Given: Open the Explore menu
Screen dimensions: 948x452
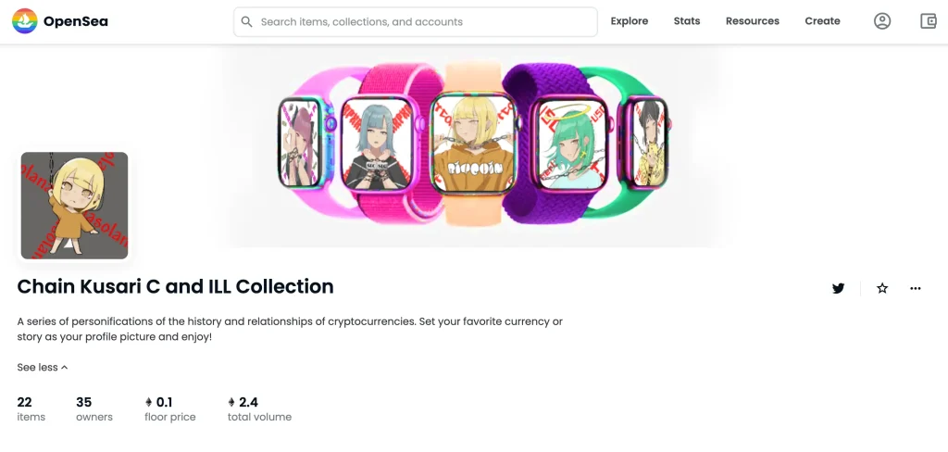Looking at the screenshot, I should click(629, 21).
